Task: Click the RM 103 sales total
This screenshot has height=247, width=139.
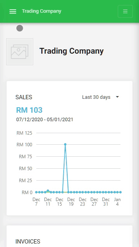Action: [29, 110]
